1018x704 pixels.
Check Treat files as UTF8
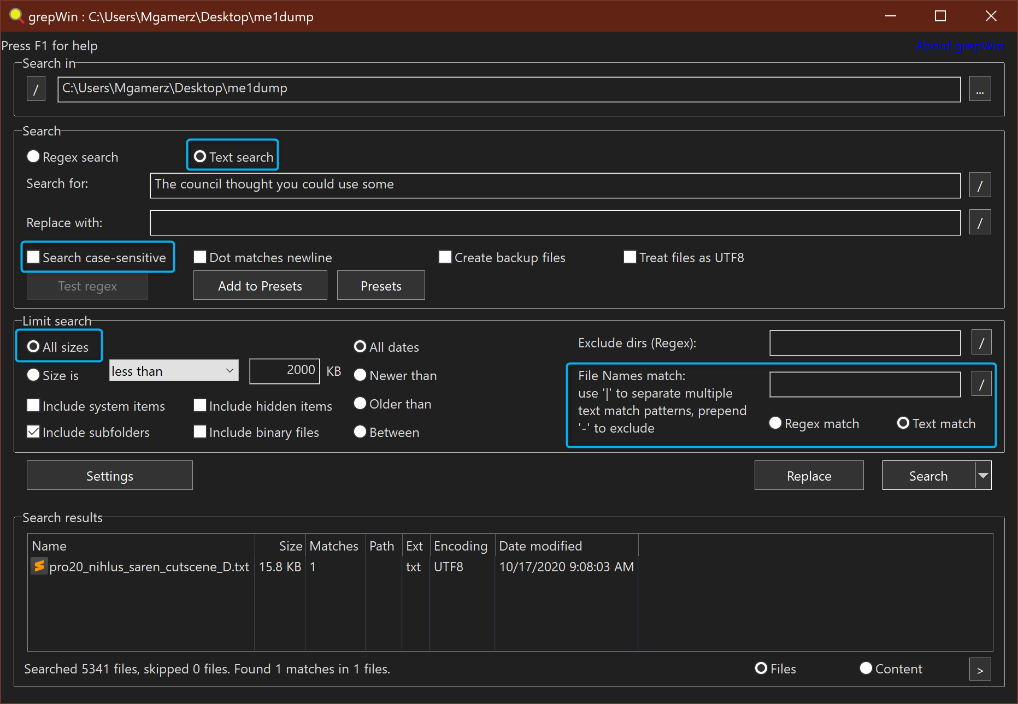(630, 257)
